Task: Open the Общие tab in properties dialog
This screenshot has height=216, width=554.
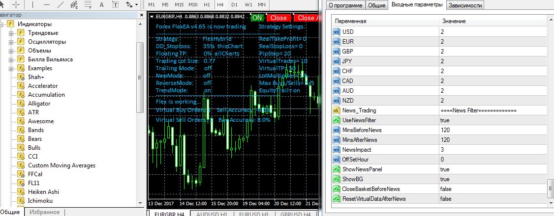Action: (x=377, y=5)
